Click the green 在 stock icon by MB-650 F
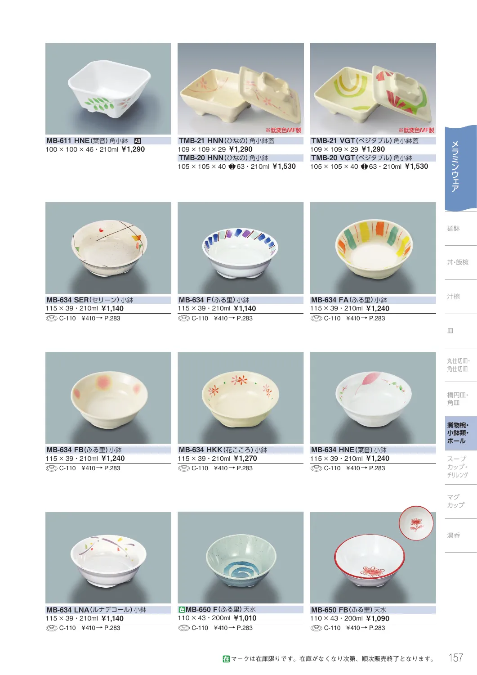The image size is (477, 675). pyautogui.click(x=182, y=610)
